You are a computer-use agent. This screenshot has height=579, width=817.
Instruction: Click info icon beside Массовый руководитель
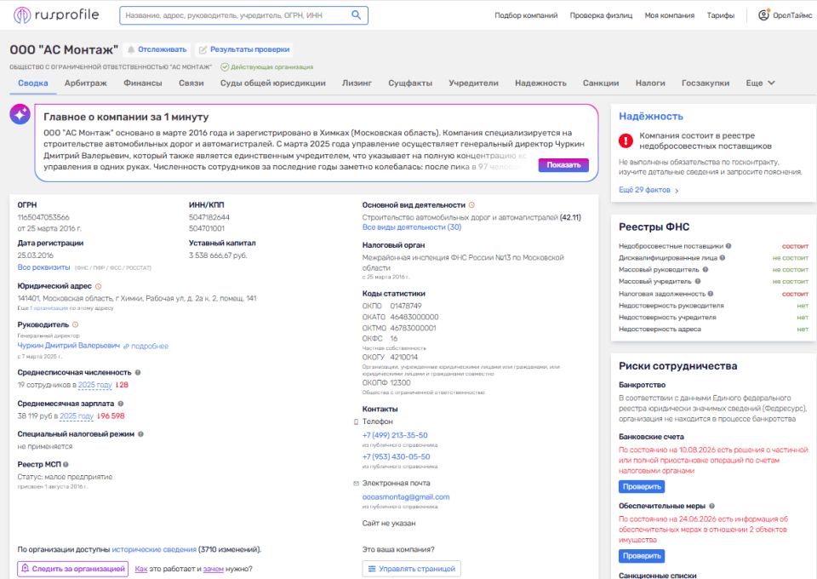[x=705, y=269]
